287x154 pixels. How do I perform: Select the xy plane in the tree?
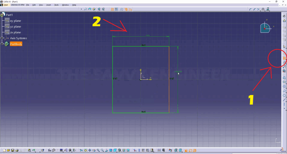15,21
